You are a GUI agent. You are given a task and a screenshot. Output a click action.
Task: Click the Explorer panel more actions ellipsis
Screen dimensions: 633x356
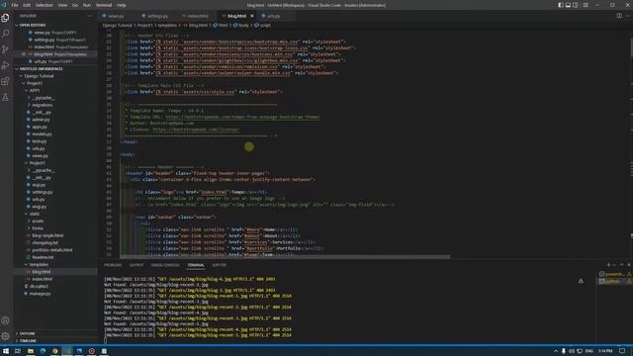pyautogui.click(x=90, y=16)
